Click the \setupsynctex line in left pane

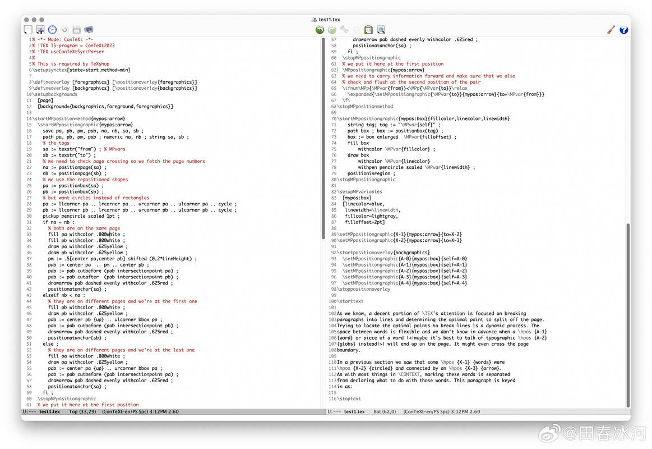[82, 70]
